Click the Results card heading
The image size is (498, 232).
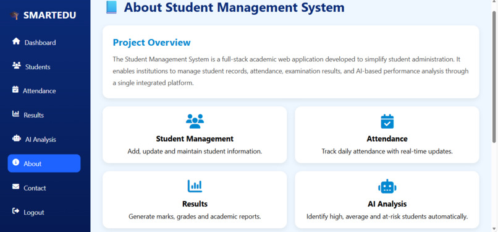point(195,204)
